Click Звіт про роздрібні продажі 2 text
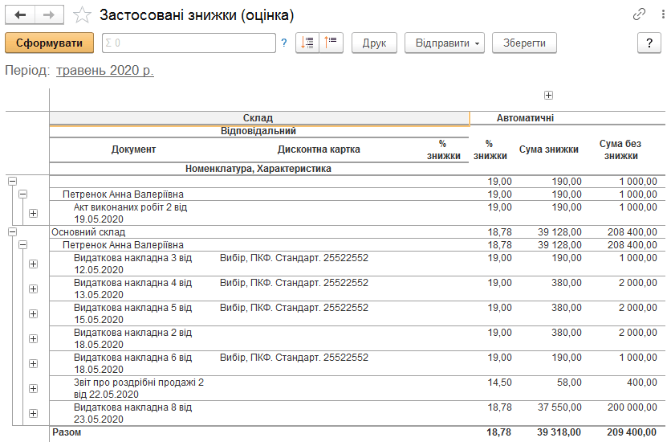The height and width of the screenshot is (442, 667). 139,388
